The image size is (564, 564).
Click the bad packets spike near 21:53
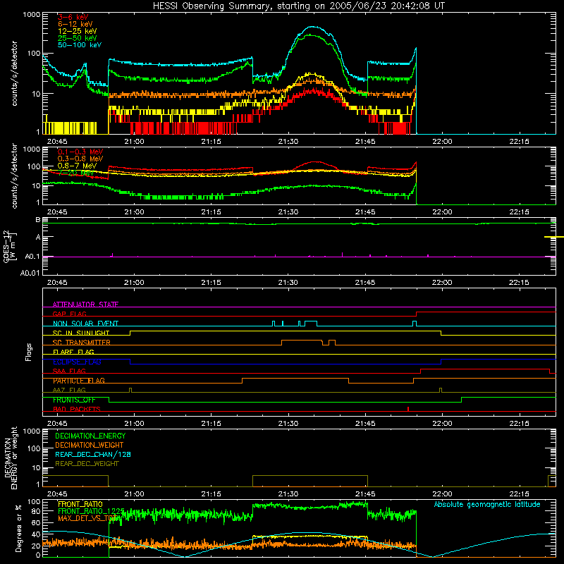[x=408, y=409]
